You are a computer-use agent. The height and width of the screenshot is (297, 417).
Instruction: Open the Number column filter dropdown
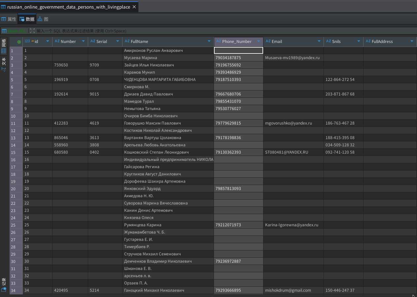(83, 41)
